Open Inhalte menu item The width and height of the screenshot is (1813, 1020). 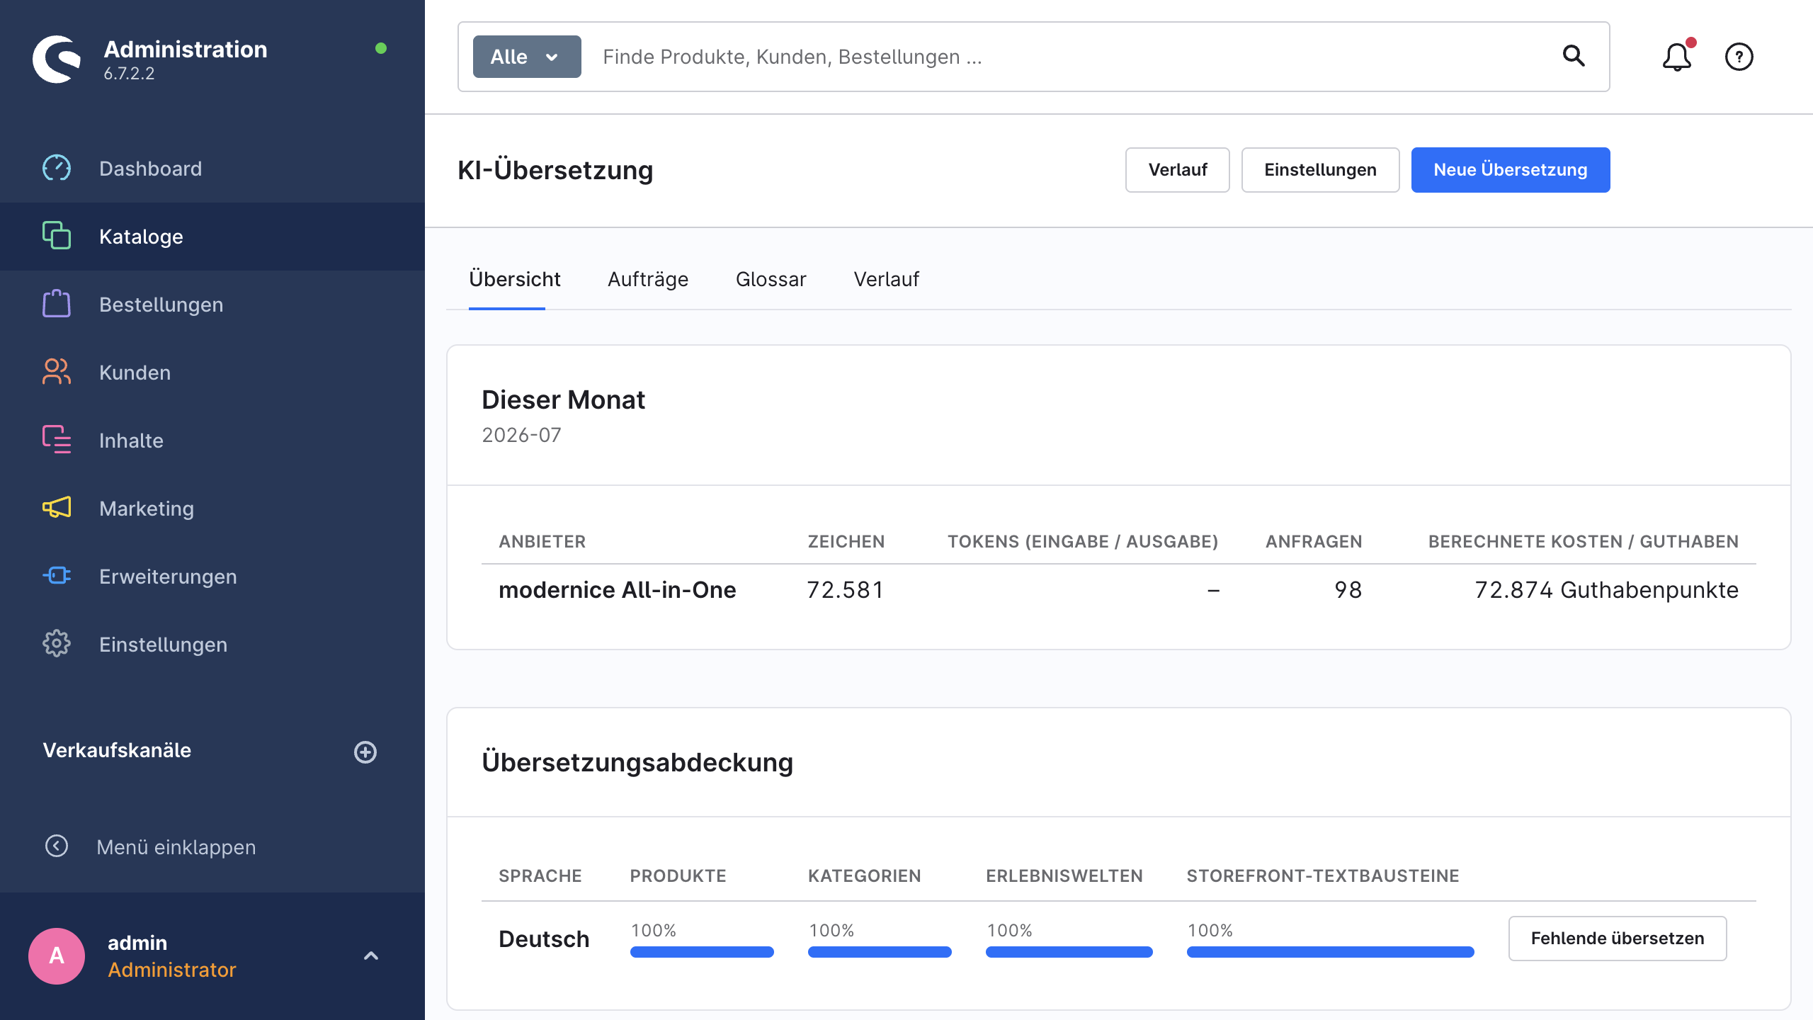point(212,441)
